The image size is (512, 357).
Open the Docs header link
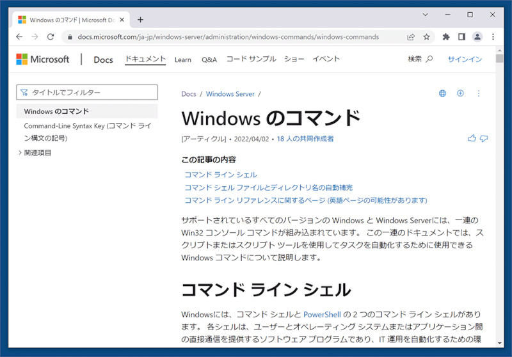coord(103,59)
